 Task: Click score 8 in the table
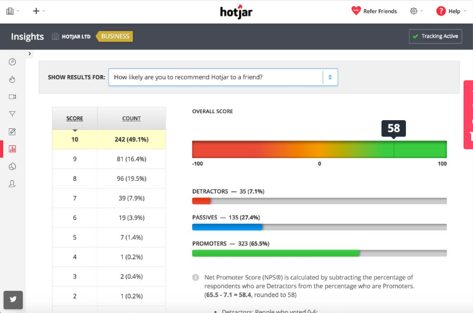tap(75, 178)
